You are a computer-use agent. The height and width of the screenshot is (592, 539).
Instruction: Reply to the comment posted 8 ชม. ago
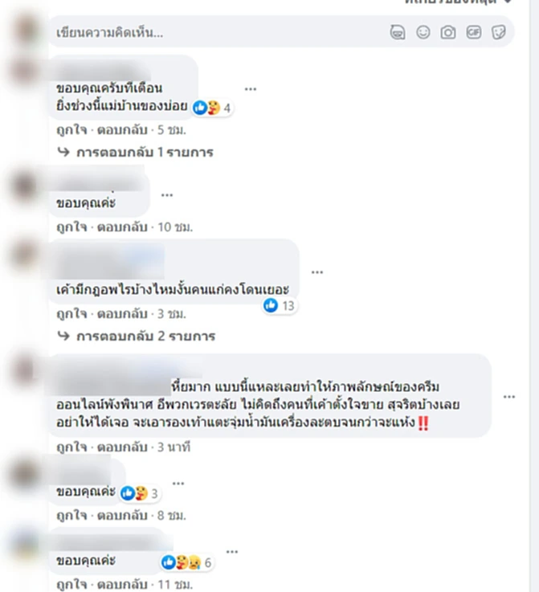(x=122, y=516)
